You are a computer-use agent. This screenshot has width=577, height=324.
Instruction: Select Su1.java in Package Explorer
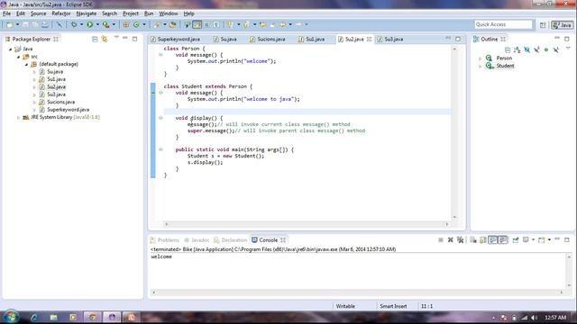coord(56,79)
